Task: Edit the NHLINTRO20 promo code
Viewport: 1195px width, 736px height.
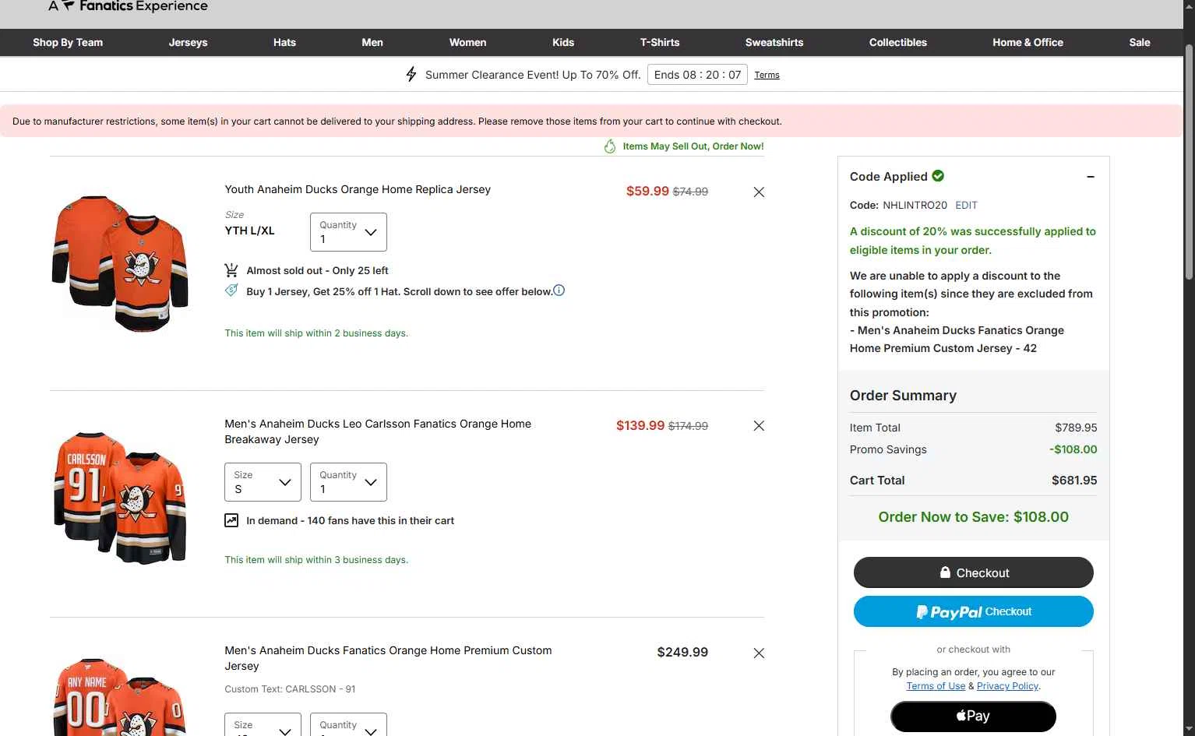Action: (966, 206)
